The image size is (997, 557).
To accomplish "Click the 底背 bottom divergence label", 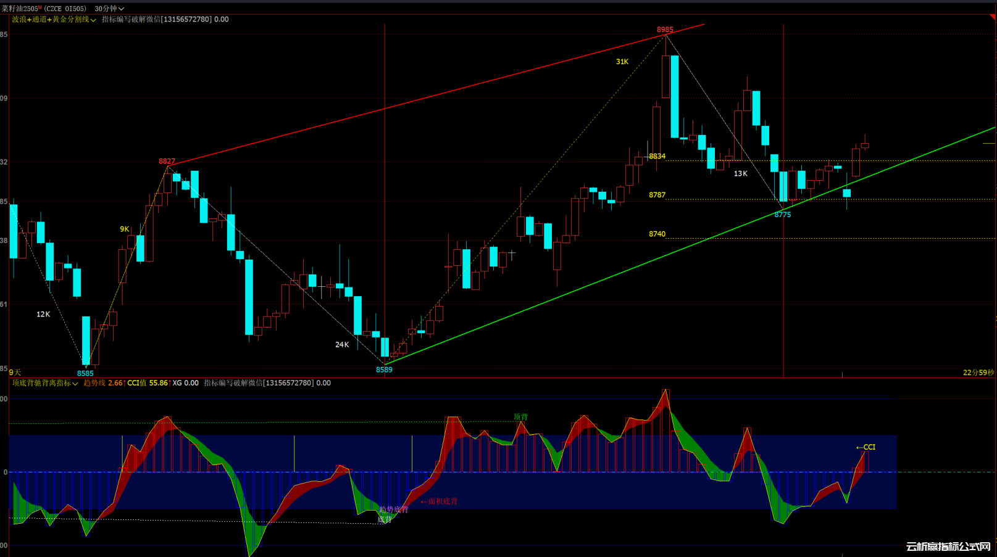I will 385,520.
